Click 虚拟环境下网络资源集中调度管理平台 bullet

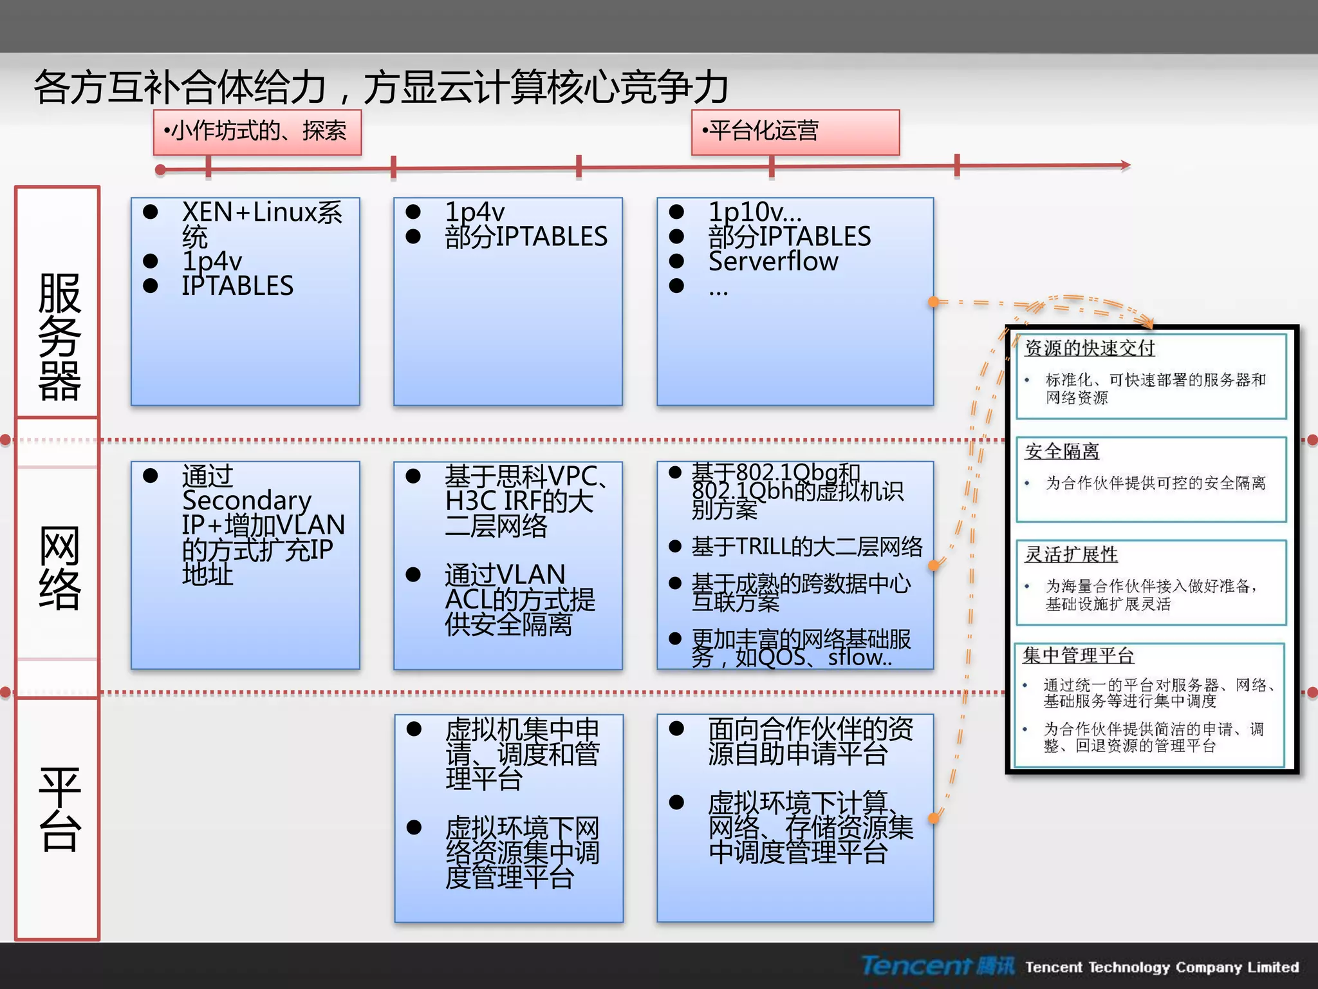click(x=522, y=852)
